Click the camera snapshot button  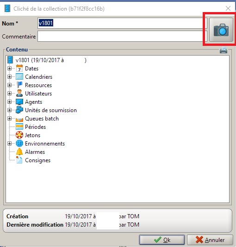click(x=221, y=30)
